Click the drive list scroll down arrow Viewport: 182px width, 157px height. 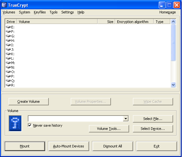[x=173, y=85]
